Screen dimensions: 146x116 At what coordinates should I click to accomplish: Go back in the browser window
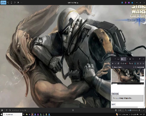[x=113, y=63]
